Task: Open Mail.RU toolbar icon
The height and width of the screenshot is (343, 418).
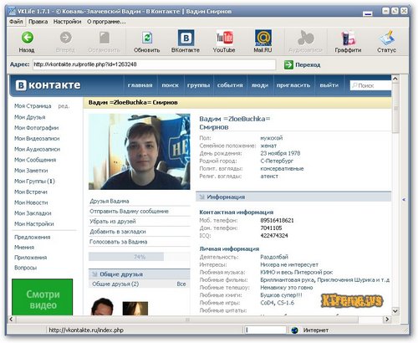Action: (x=263, y=38)
